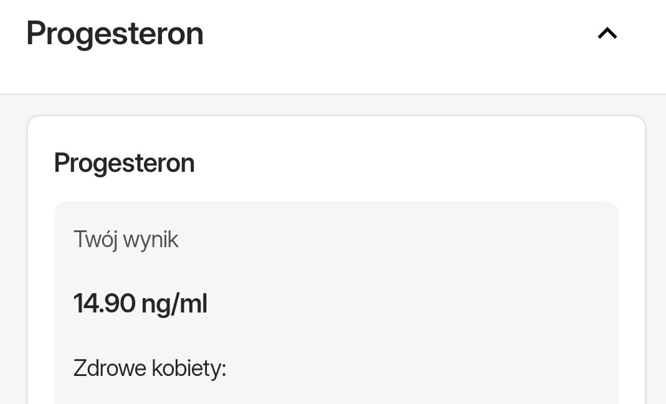This screenshot has width=666, height=404.
Task: Tap the 14.90 ng/ml result value
Action: click(x=140, y=304)
